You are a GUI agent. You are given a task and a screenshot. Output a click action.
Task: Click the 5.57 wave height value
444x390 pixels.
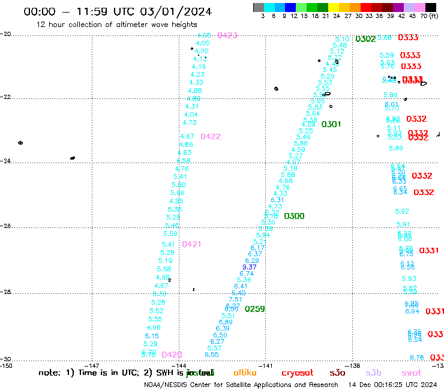click(214, 348)
